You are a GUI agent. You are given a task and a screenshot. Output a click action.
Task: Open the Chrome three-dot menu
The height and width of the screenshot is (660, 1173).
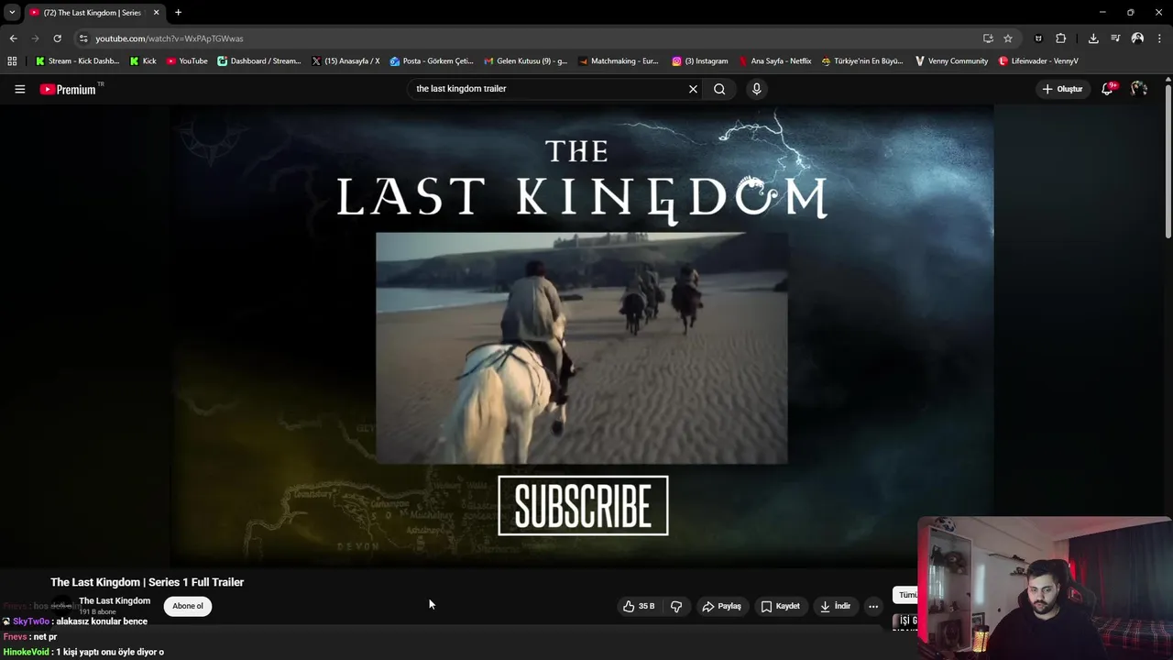click(1159, 38)
